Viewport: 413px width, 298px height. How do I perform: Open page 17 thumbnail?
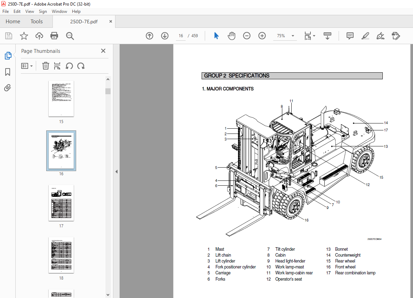tap(61, 203)
